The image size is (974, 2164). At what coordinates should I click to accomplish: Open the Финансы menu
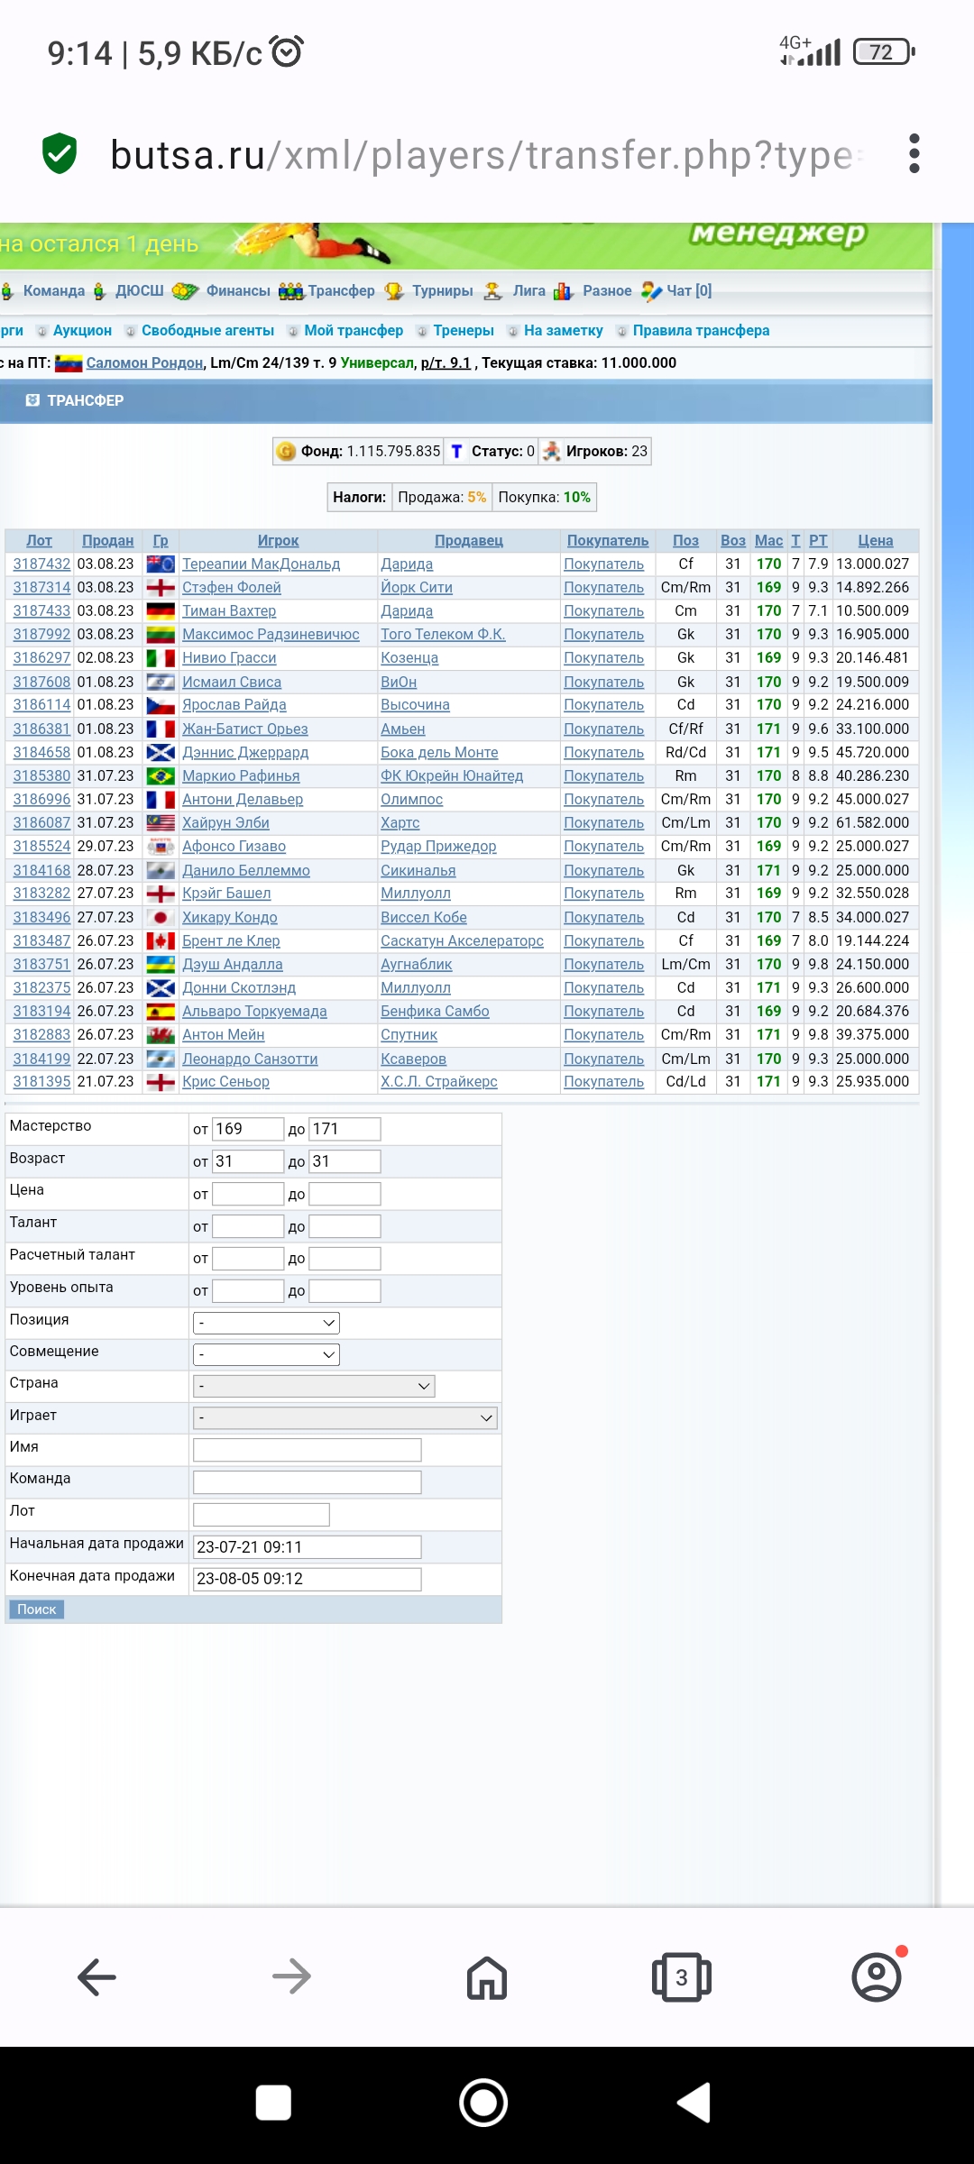pyautogui.click(x=237, y=290)
